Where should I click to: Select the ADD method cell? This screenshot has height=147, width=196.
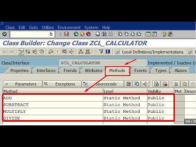pos(53,98)
